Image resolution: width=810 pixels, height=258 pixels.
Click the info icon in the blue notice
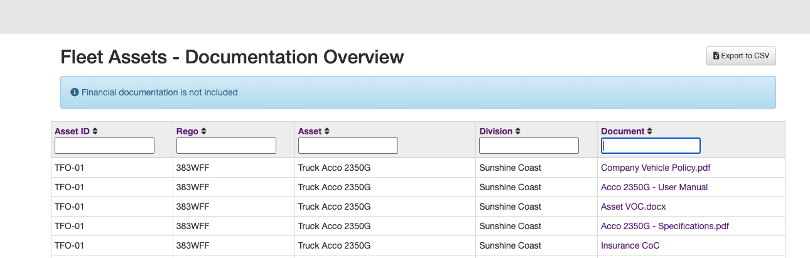pyautogui.click(x=75, y=92)
